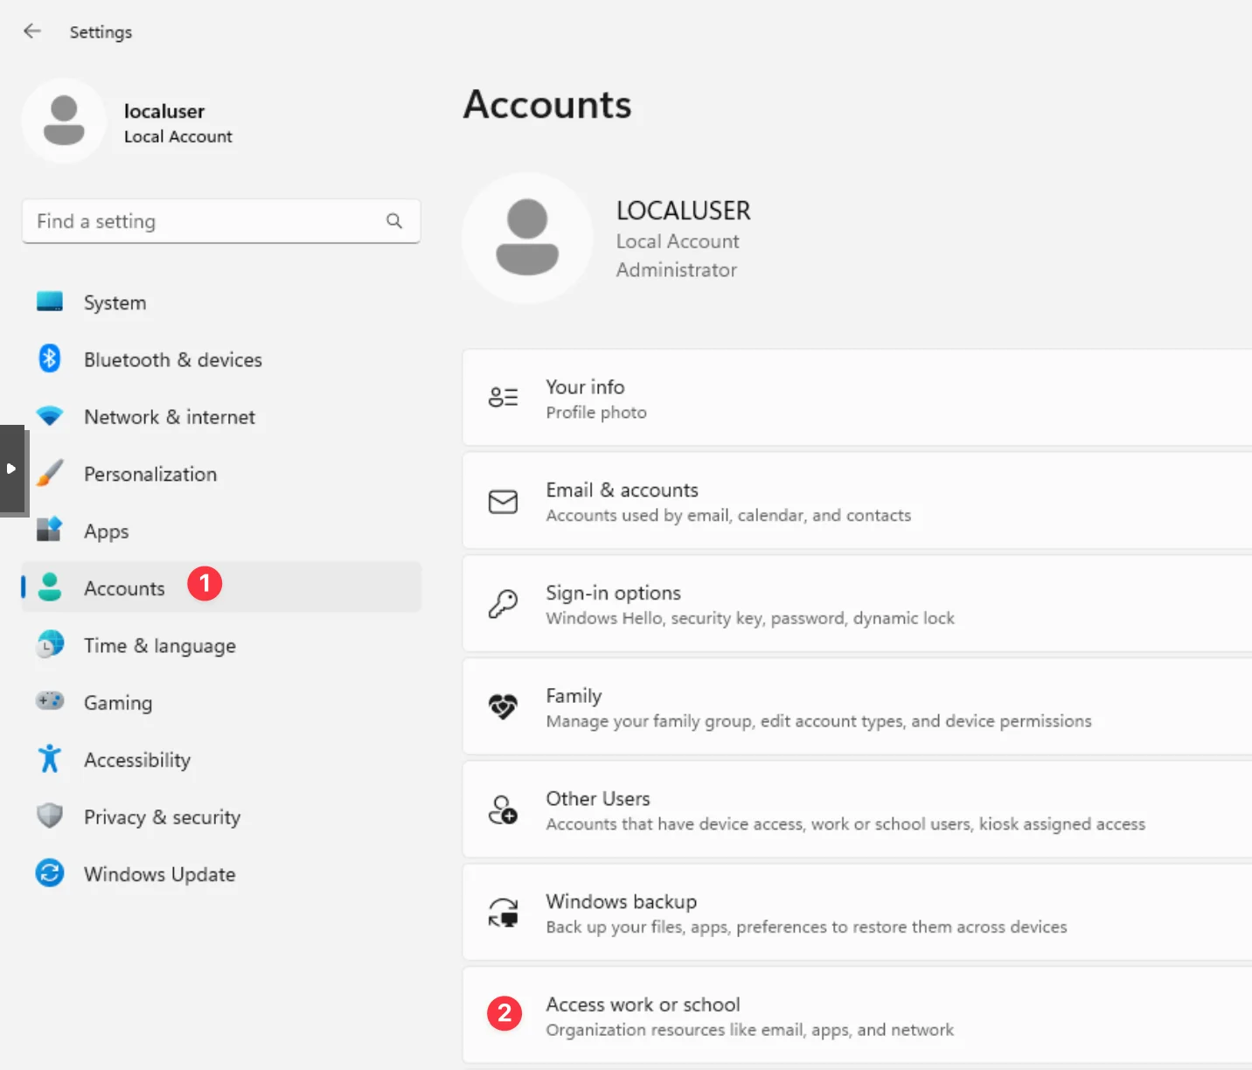This screenshot has width=1252, height=1070.
Task: Click the Gaming controller icon
Action: pos(50,701)
